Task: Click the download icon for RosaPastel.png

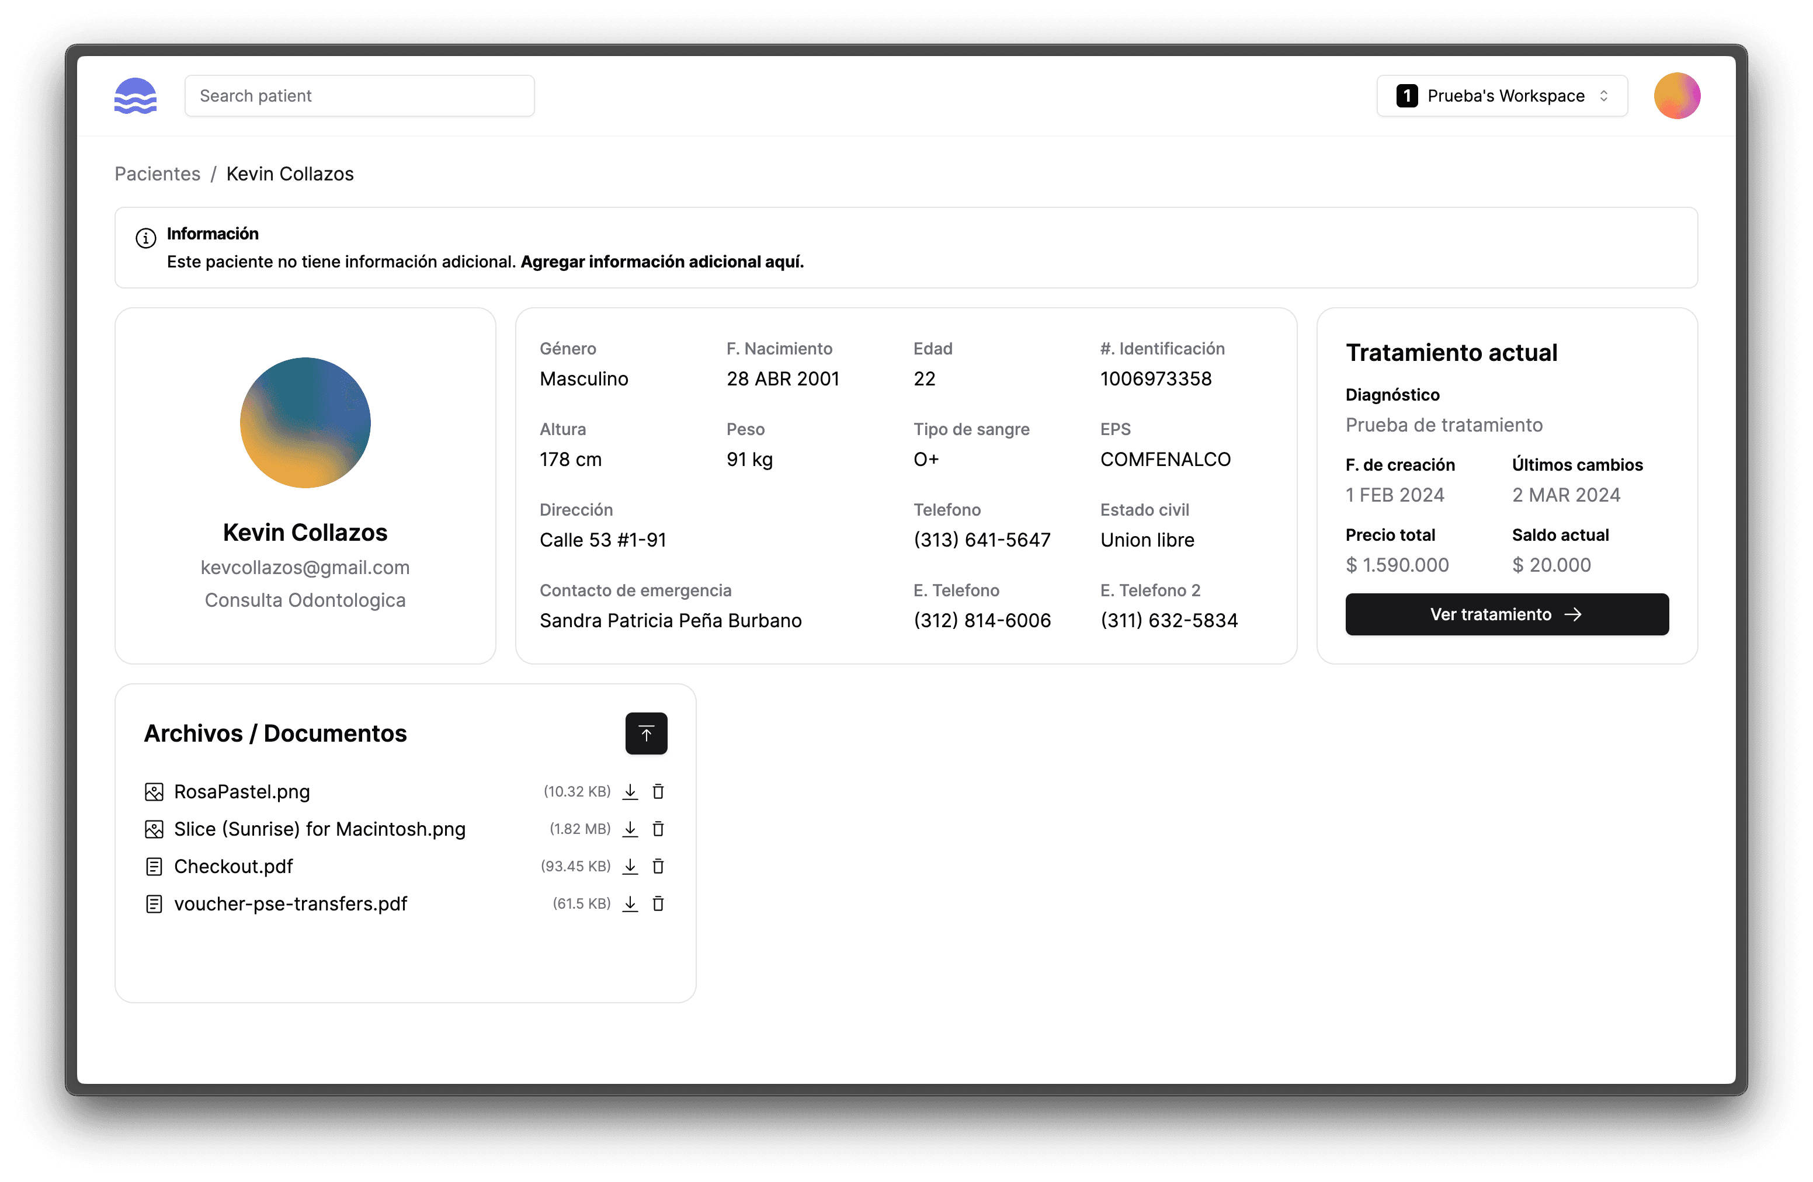Action: click(631, 791)
